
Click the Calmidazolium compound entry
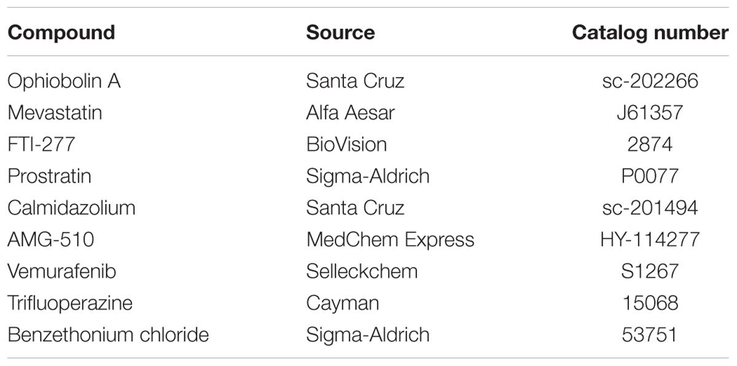tap(71, 208)
